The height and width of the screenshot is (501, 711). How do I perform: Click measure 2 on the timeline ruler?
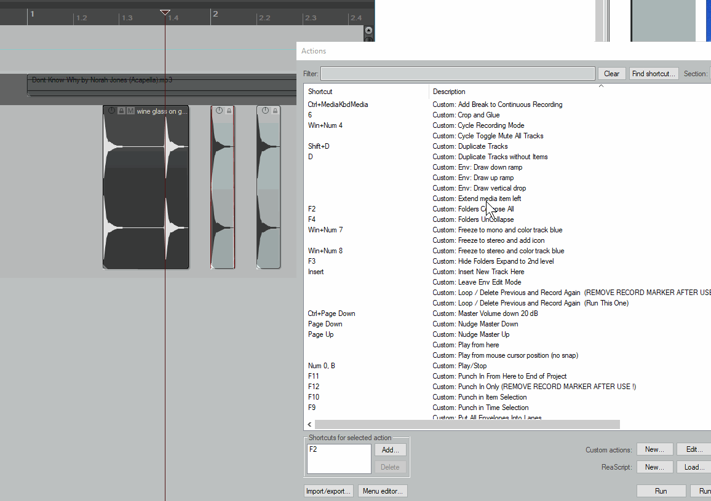coord(215,14)
